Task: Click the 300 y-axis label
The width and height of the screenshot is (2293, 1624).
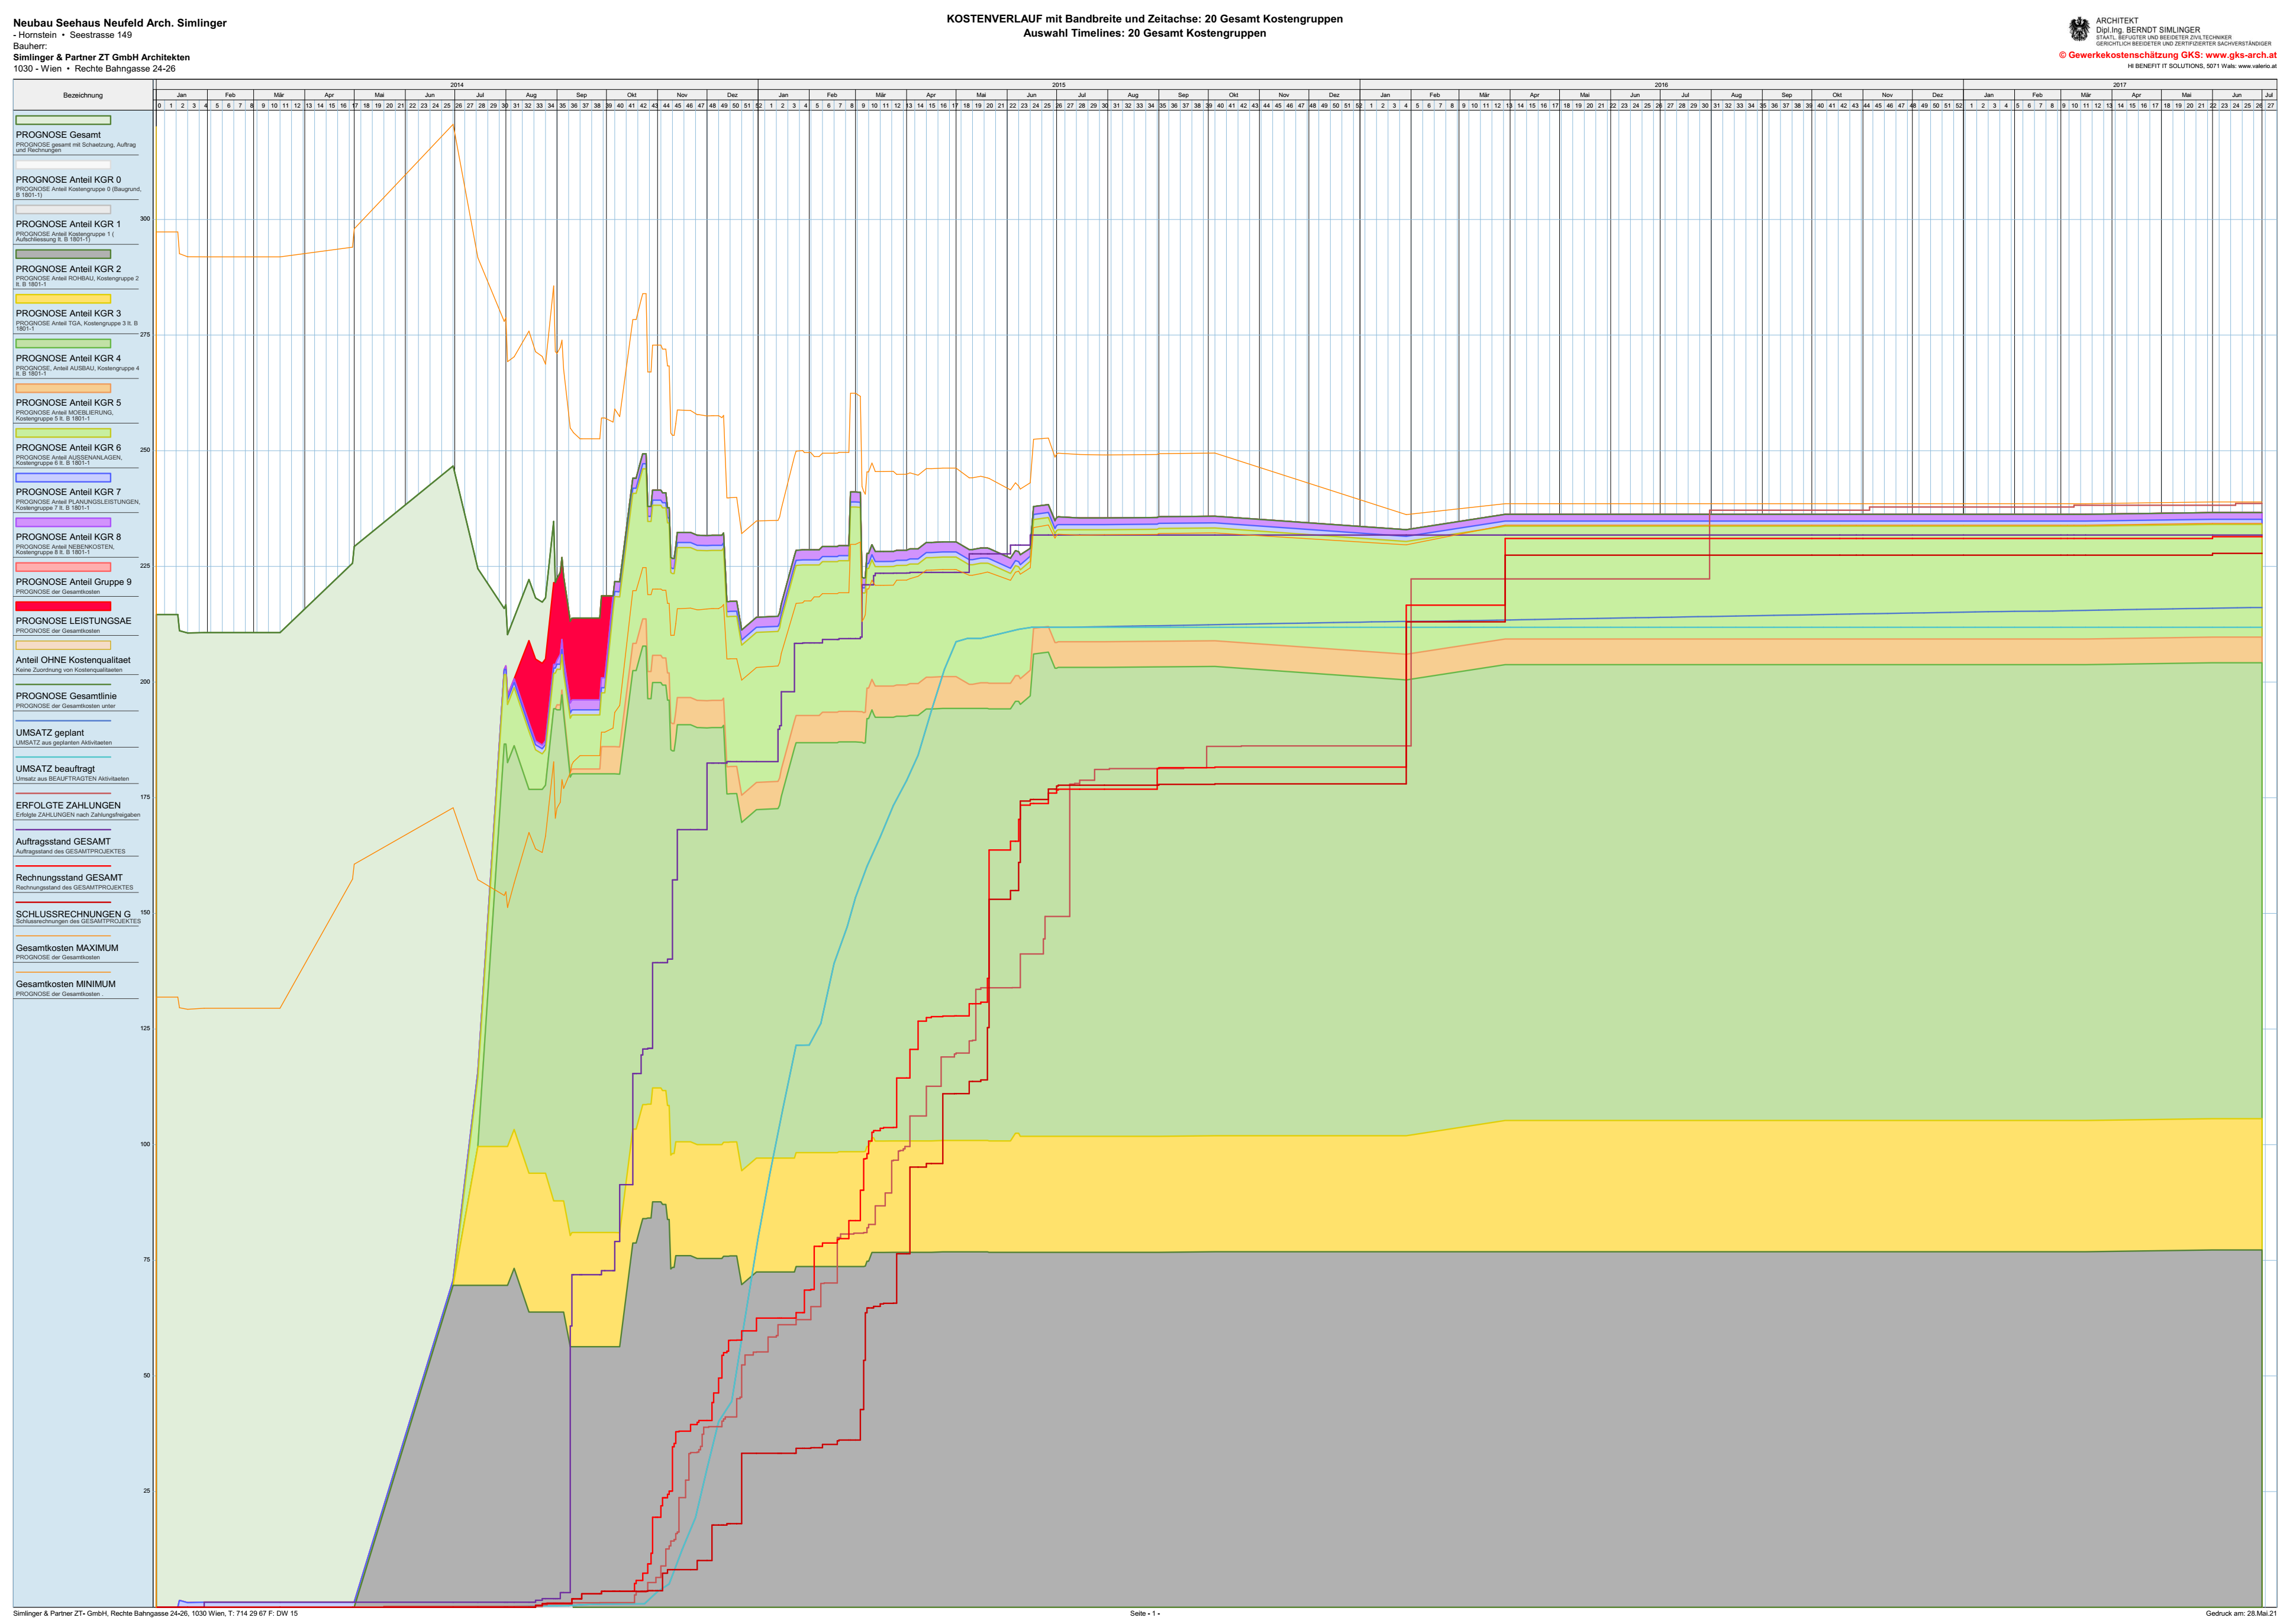Action: 145,219
